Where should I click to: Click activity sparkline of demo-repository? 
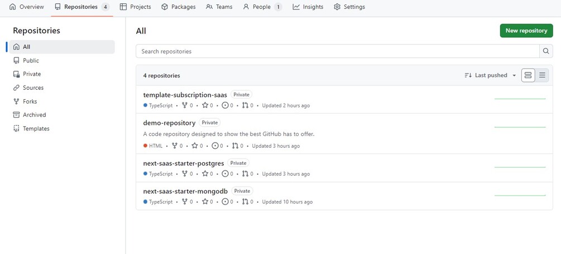tap(520, 127)
